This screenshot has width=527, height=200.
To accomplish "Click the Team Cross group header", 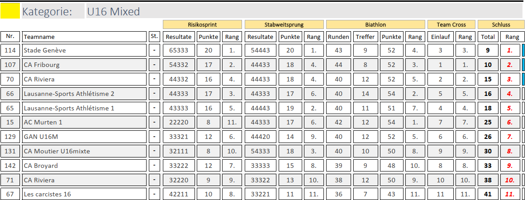I will (451, 24).
